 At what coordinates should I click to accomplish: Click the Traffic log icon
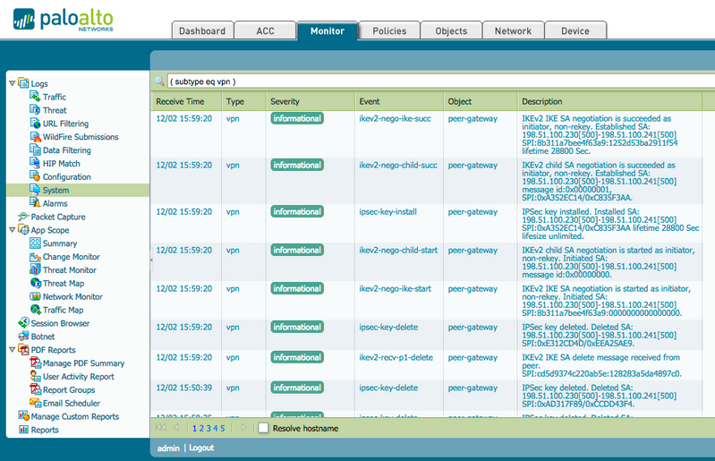[x=35, y=96]
